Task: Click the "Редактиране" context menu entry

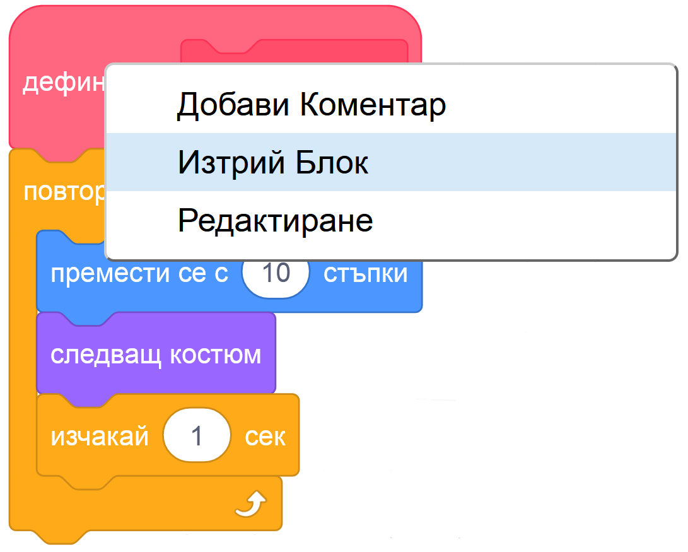Action: click(275, 220)
